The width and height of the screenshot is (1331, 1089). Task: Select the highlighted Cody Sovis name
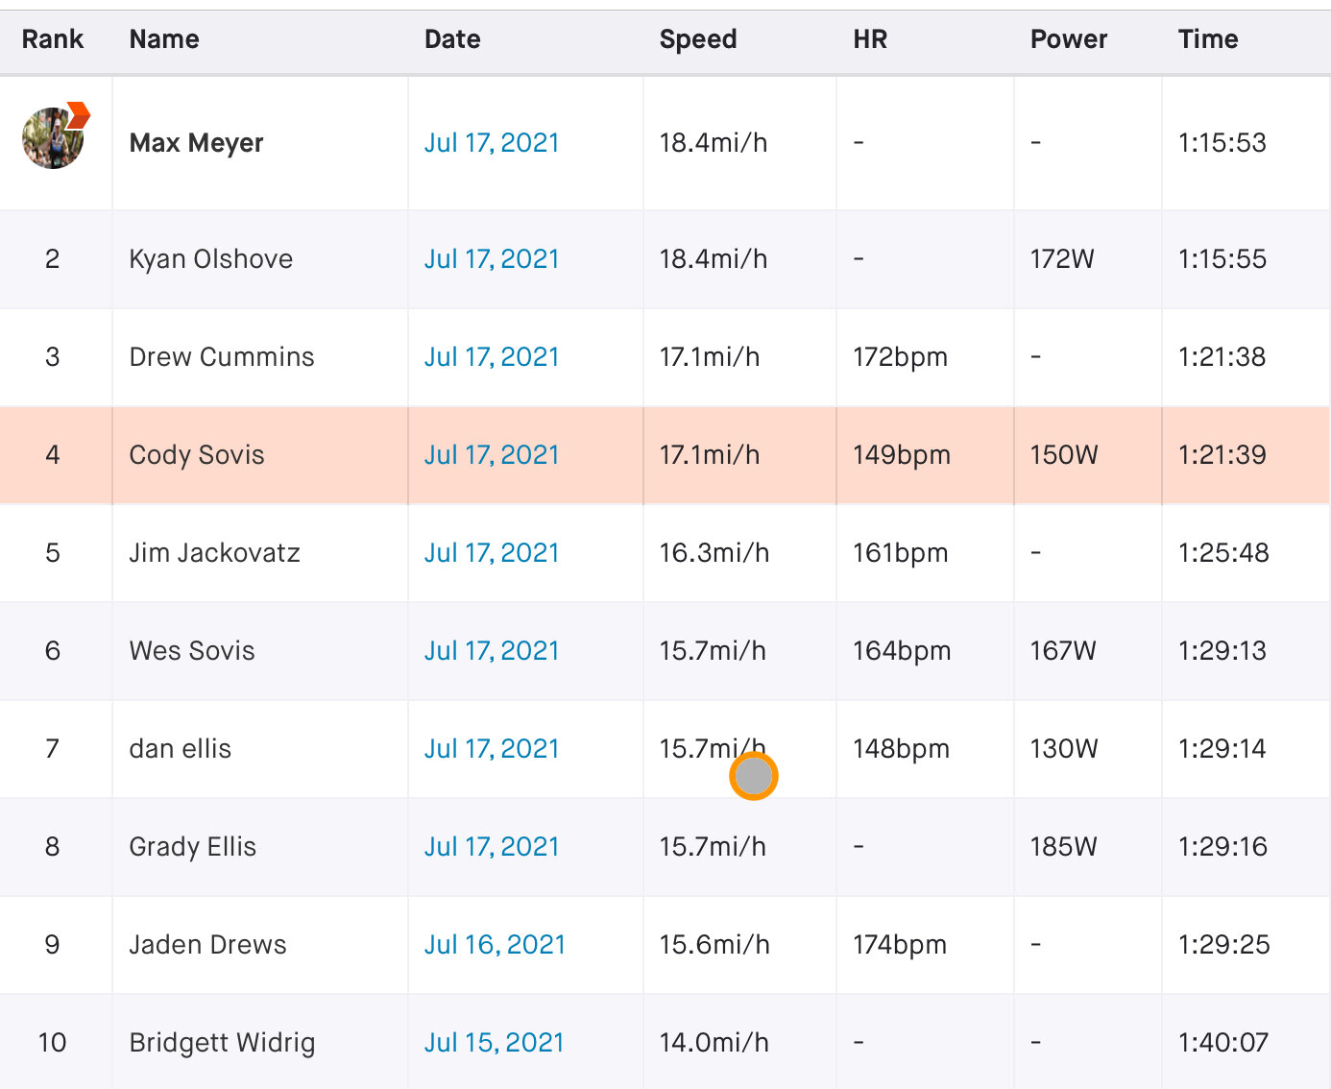click(196, 455)
